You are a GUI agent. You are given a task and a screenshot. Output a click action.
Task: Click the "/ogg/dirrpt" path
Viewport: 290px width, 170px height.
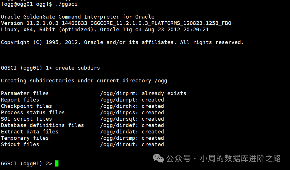click(x=119, y=100)
